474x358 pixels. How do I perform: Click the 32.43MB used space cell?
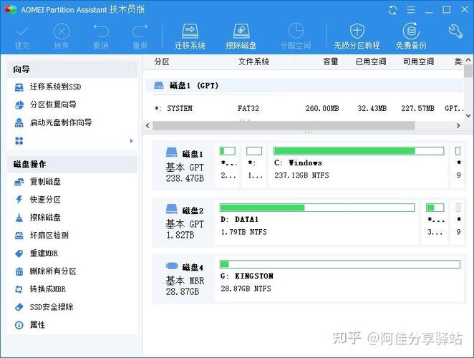click(372, 108)
